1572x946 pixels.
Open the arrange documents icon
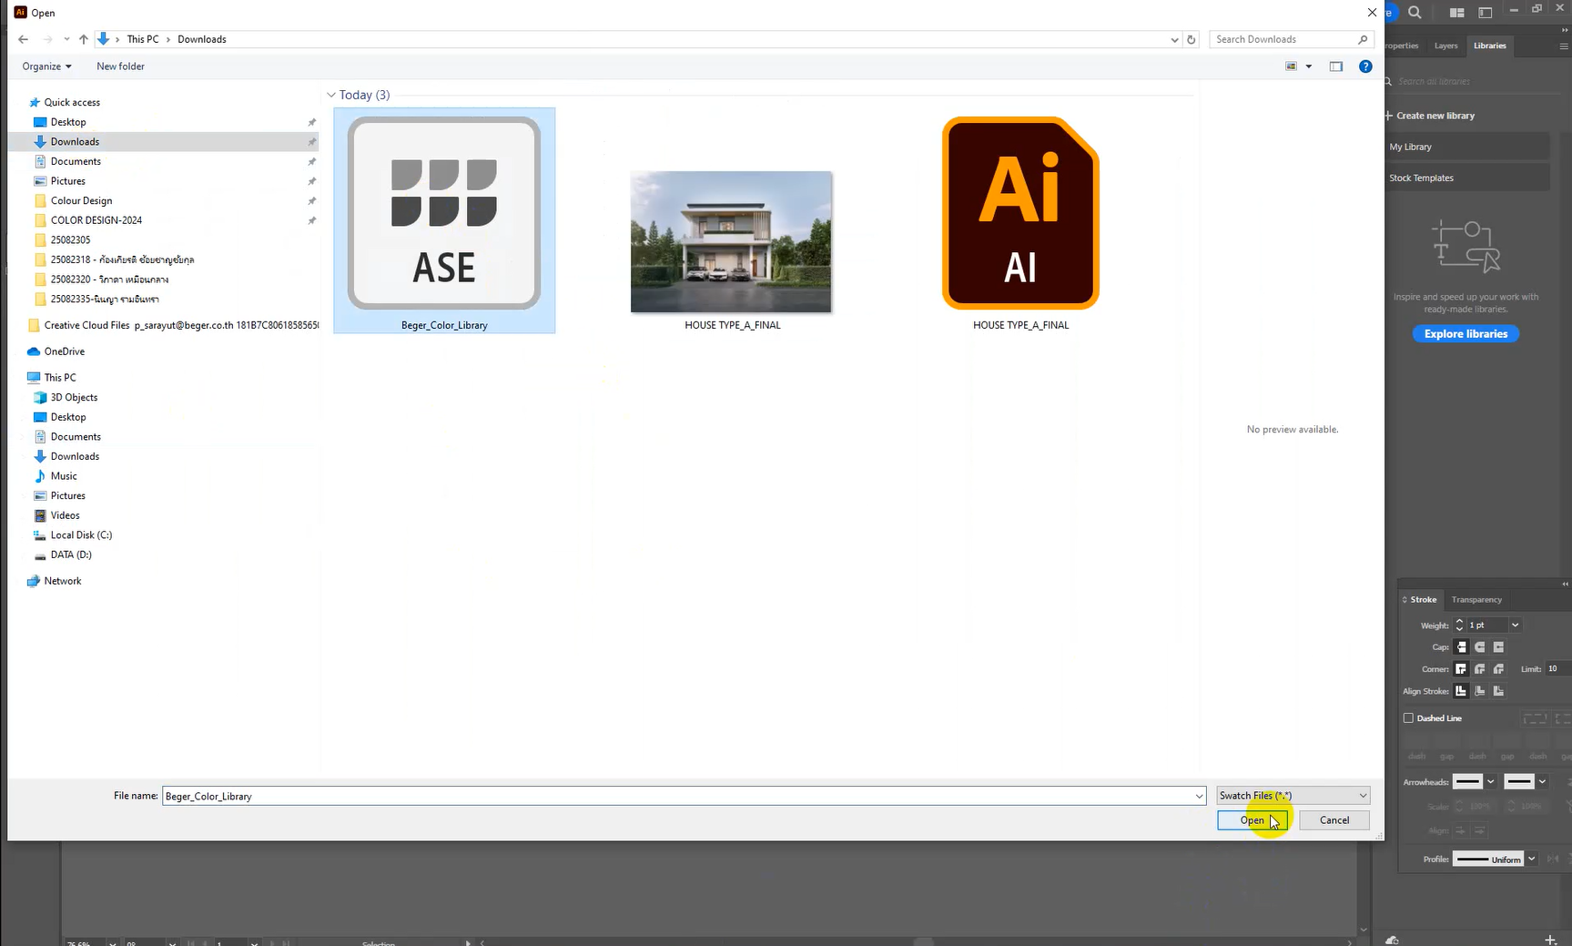click(x=1457, y=13)
